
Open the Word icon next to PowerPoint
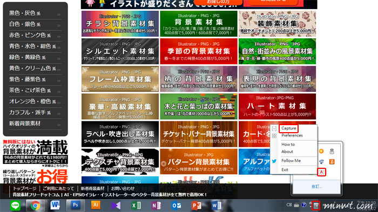point(217,206)
